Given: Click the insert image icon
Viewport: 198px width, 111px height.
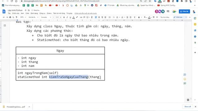Looking at the screenshot, I should point(87,17).
